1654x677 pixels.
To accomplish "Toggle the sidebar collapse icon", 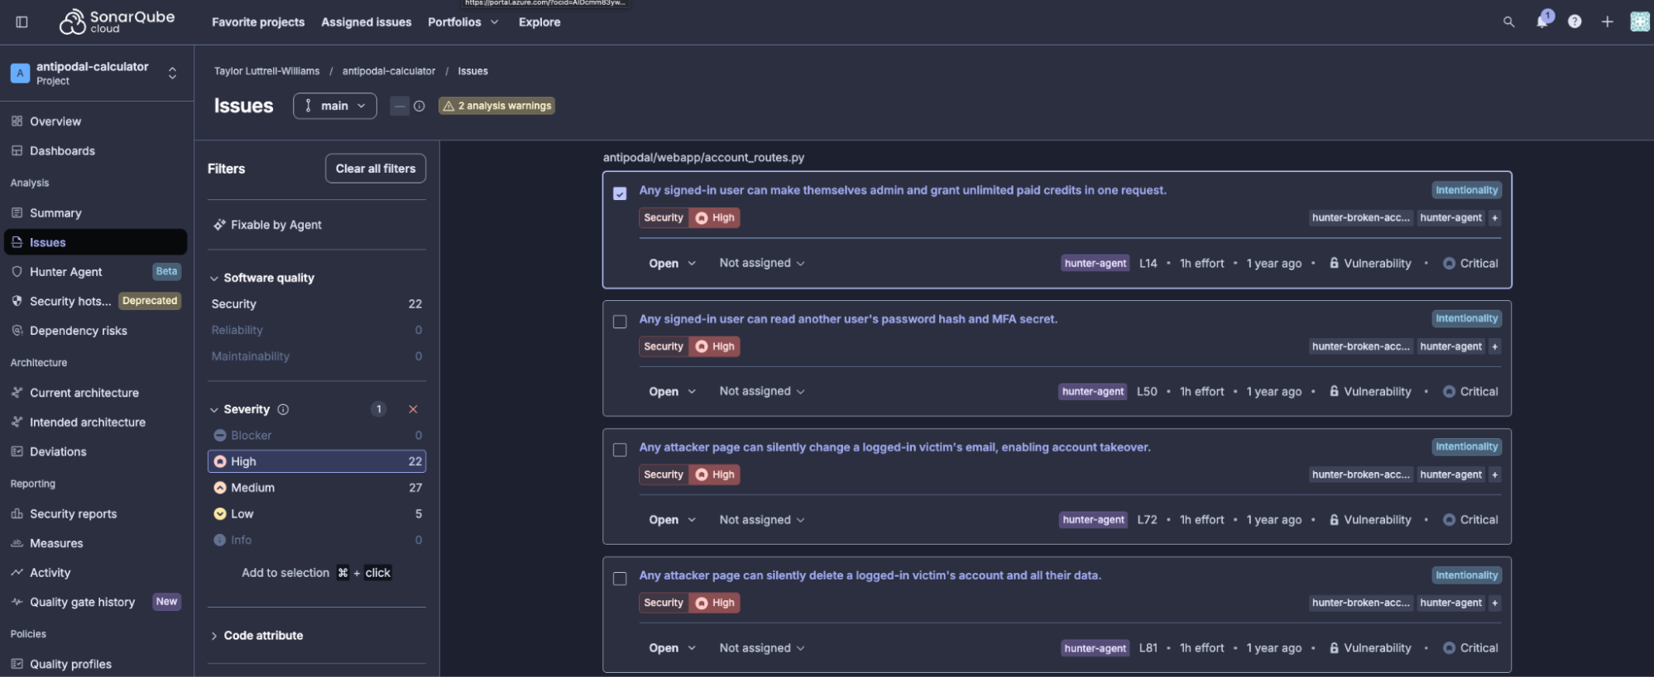I will click(22, 22).
